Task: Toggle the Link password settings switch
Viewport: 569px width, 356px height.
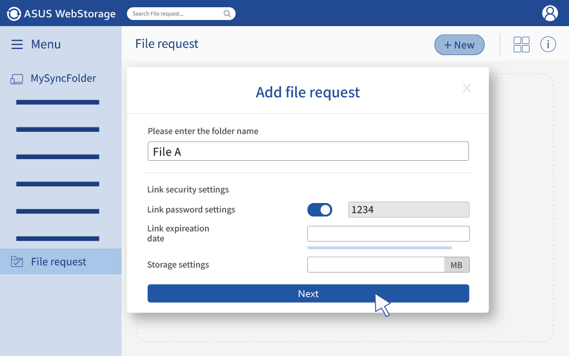Action: coord(320,210)
